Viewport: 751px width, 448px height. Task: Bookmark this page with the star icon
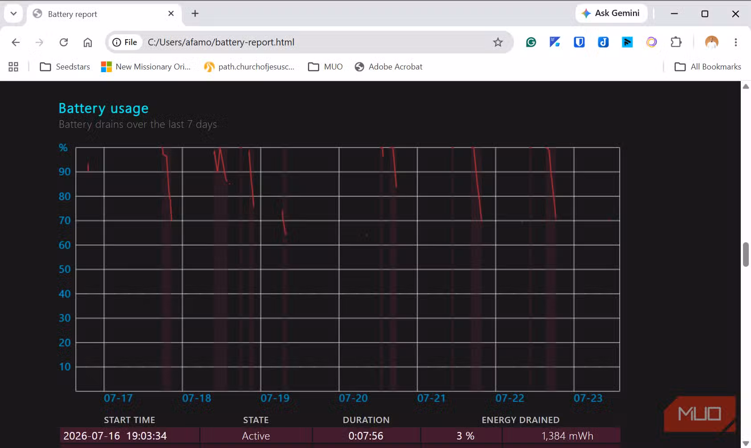tap(498, 42)
